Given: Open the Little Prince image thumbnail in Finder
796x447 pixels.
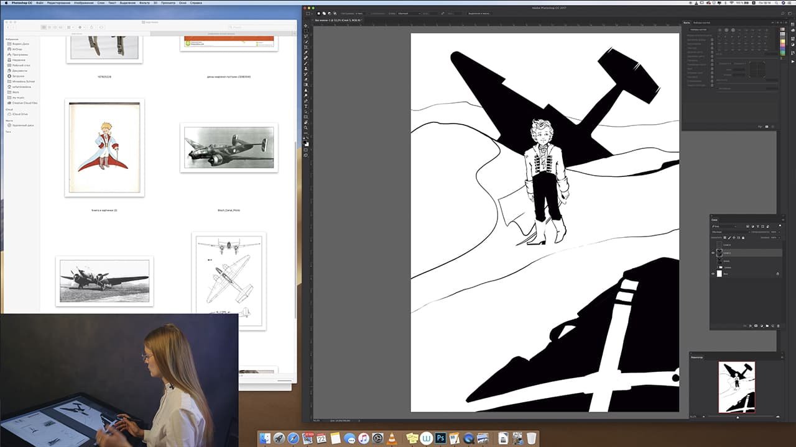Looking at the screenshot, I should point(104,148).
